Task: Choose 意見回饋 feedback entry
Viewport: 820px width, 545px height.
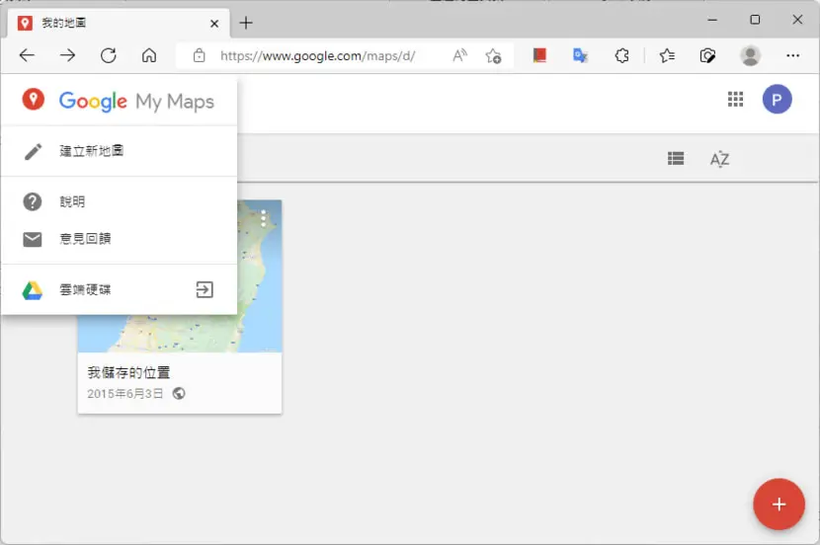Action: click(119, 239)
